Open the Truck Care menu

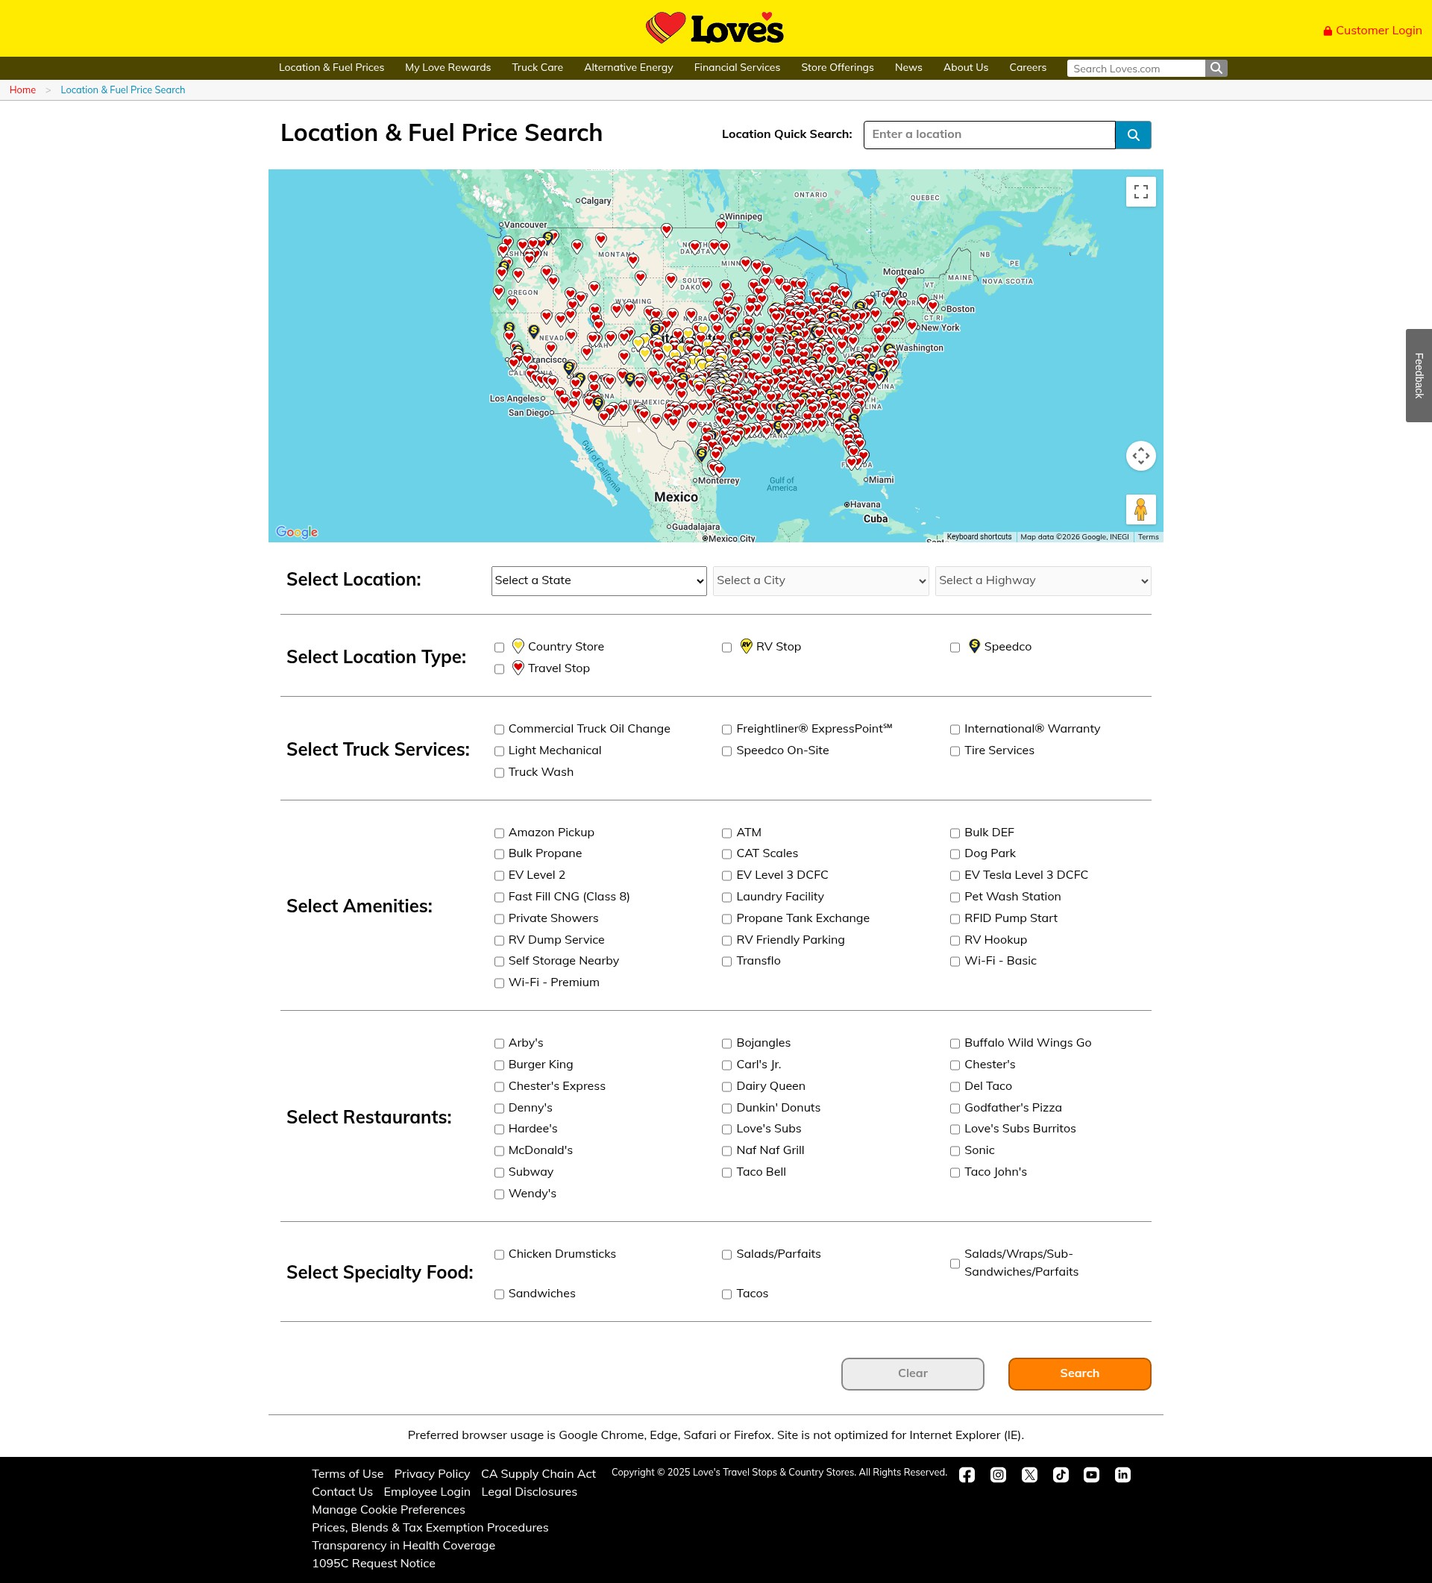(x=538, y=68)
